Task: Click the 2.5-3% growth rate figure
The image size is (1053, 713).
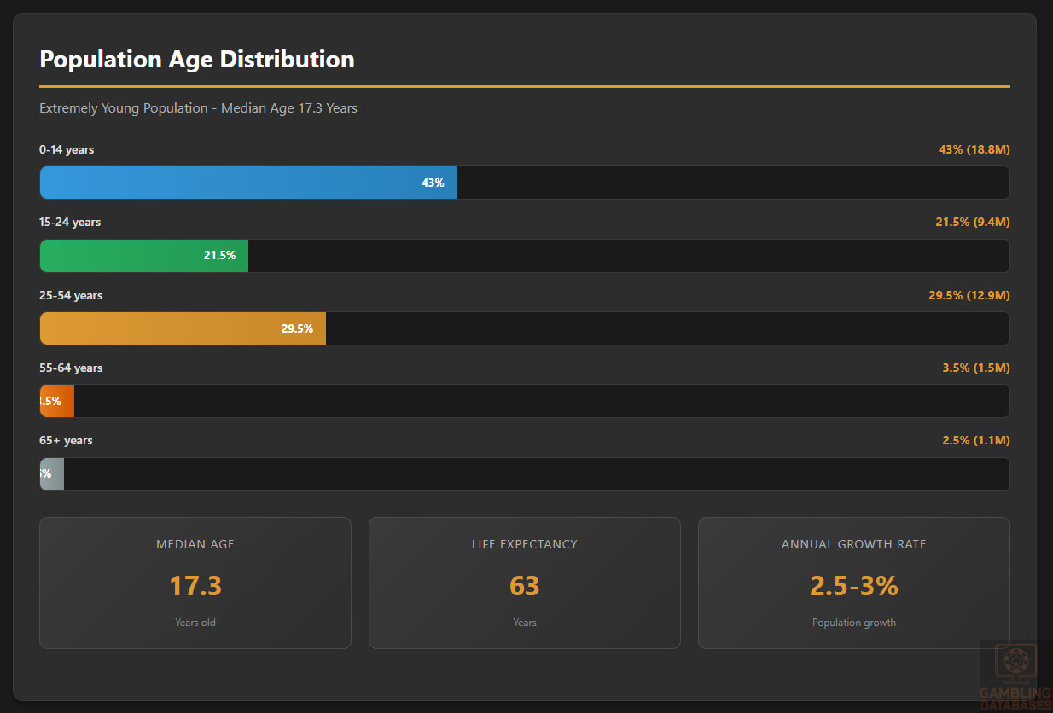Action: tap(853, 586)
